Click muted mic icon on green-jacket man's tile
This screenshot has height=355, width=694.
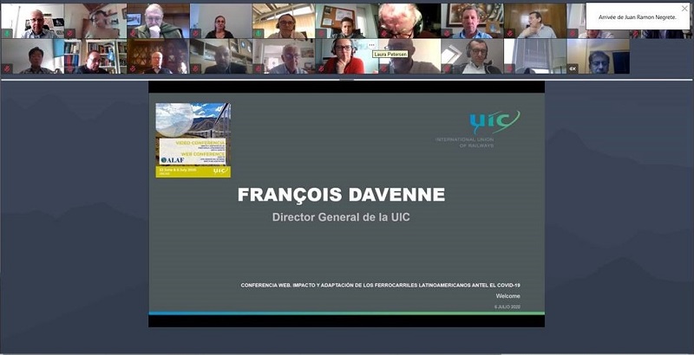(x=133, y=34)
